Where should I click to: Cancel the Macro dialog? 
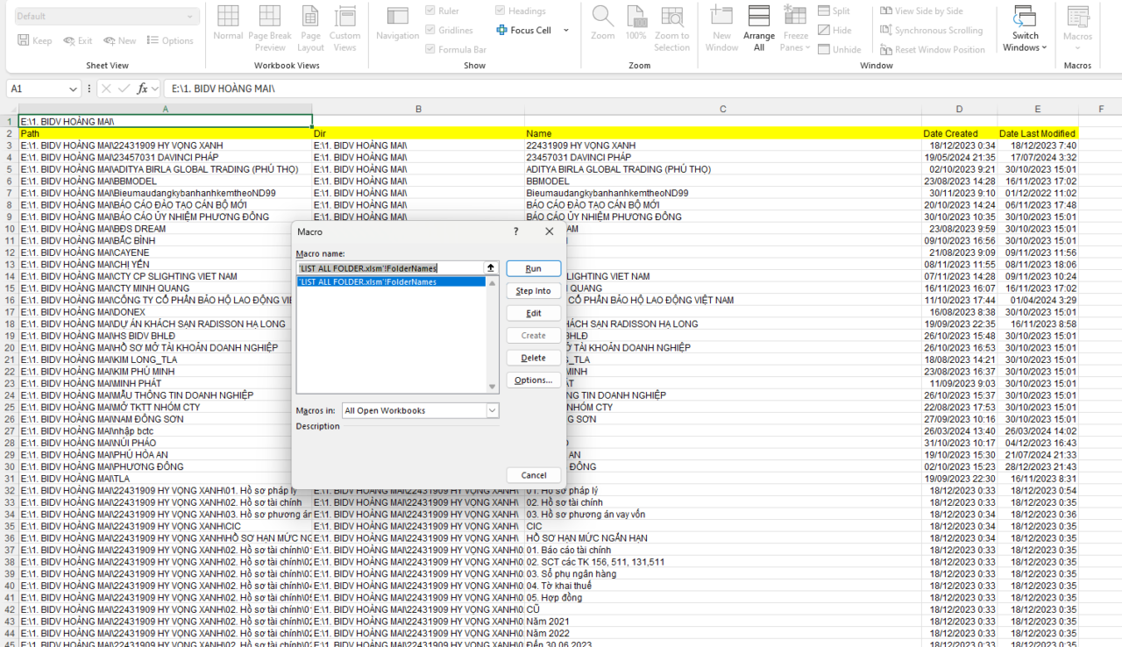point(533,475)
